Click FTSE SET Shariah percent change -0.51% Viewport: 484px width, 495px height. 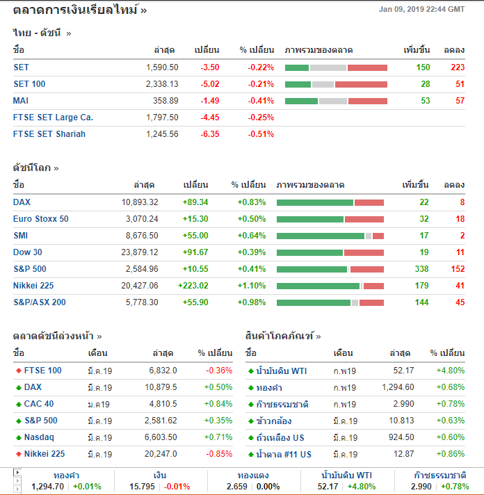tap(261, 134)
